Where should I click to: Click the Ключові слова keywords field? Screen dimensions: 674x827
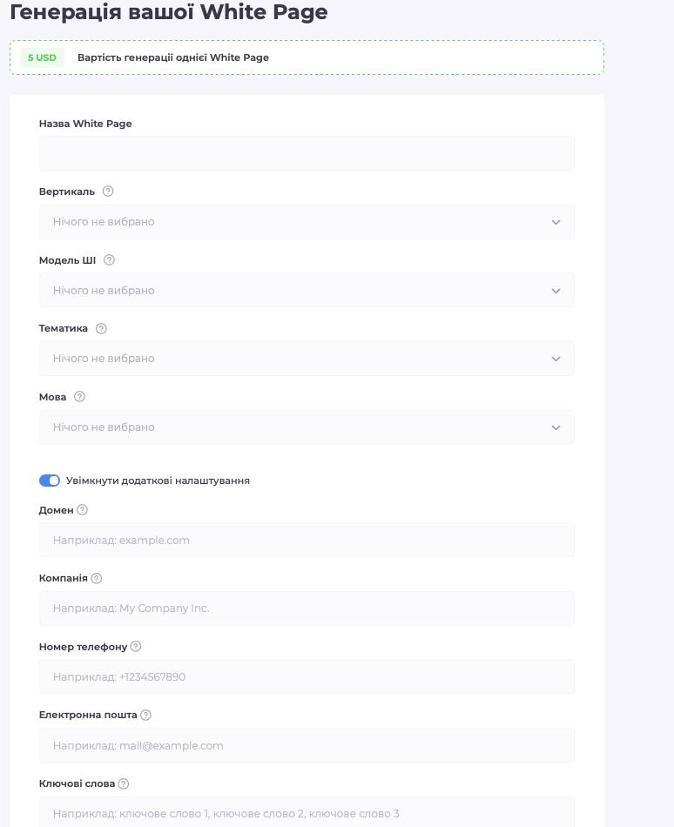[x=307, y=812]
